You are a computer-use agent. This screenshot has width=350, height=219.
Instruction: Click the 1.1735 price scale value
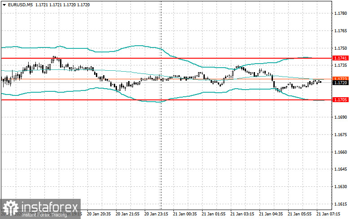click(341, 65)
